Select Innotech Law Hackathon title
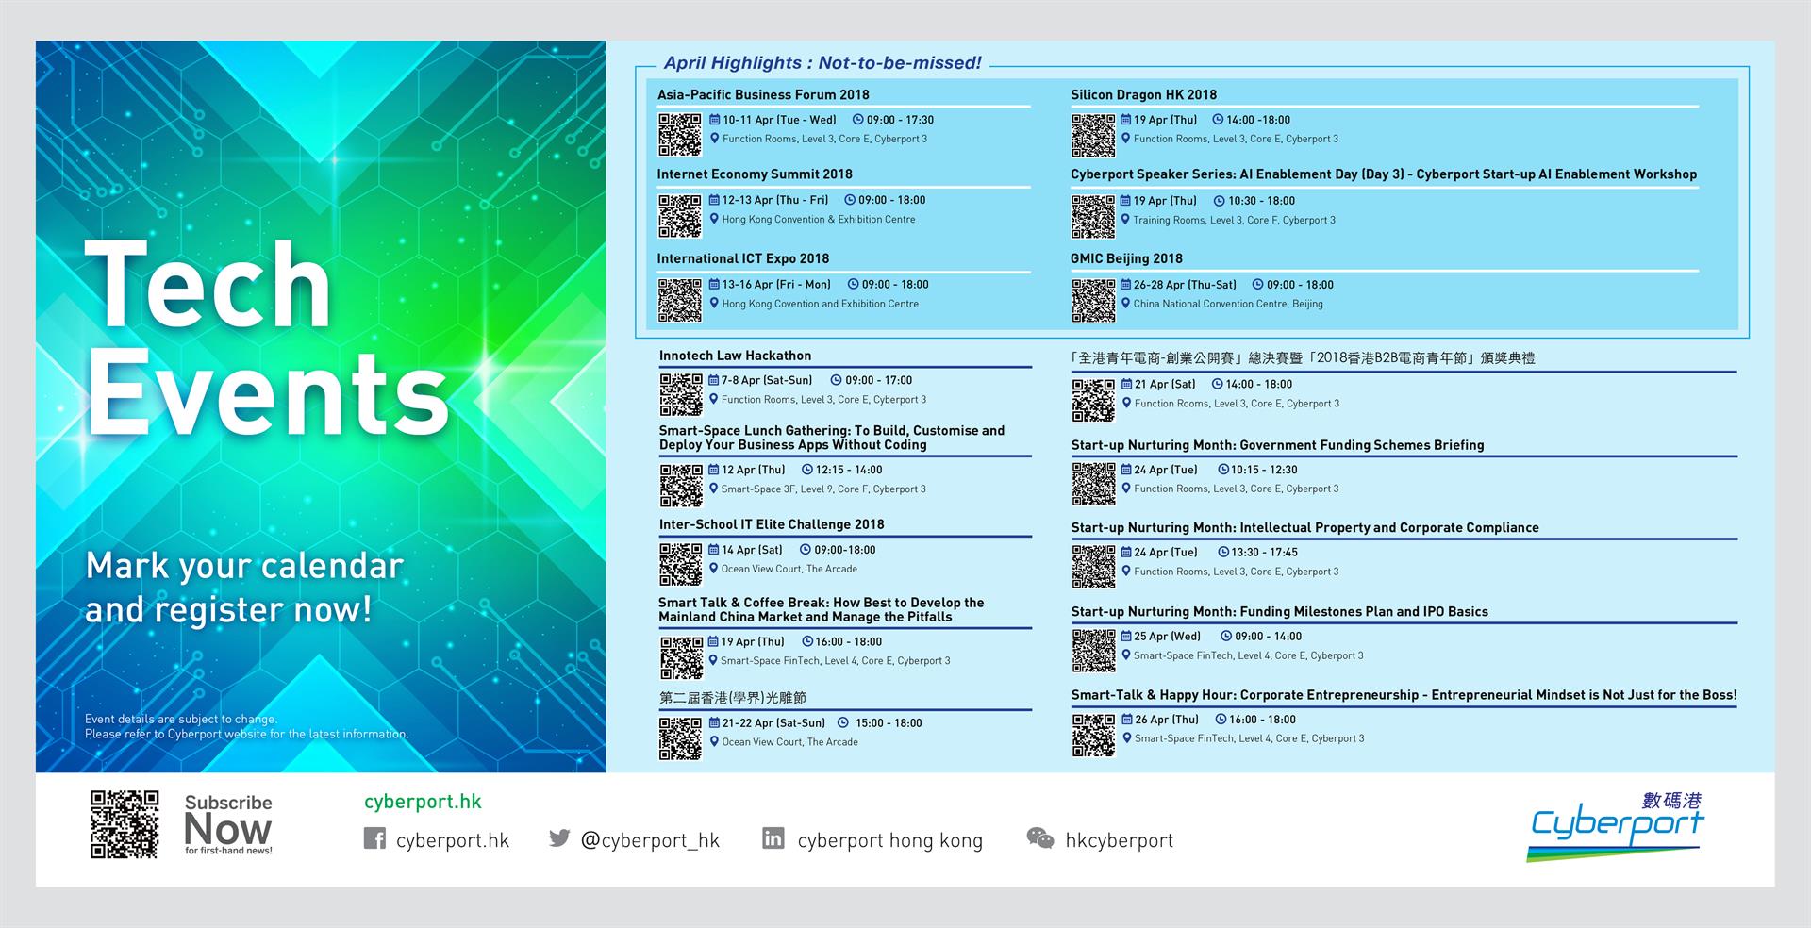Viewport: 1811px width, 928px height. tap(735, 356)
